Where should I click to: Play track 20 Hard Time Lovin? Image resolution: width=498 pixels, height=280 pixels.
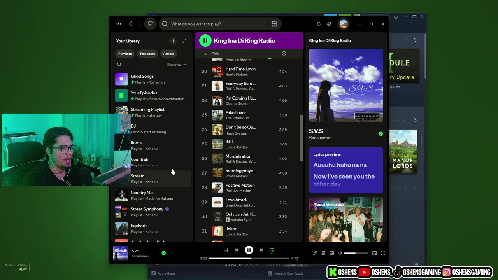coord(249,72)
